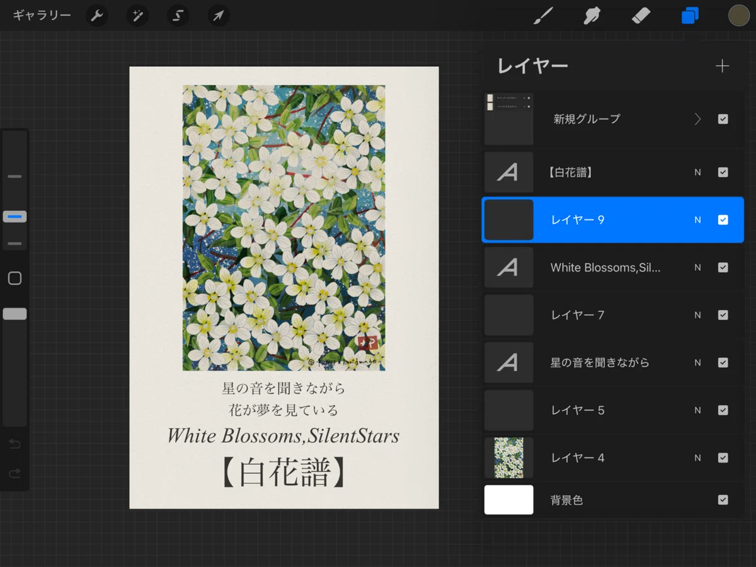Viewport: 756px width, 567px height.
Task: Open the Adjustments magic wand menu
Action: click(x=137, y=16)
